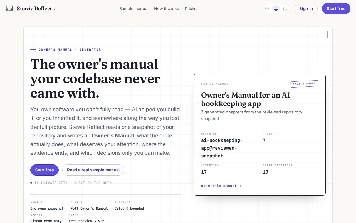This screenshot has width=356, height=223.
Task: Click the Owner Decisions value 17
Action: click(266, 172)
